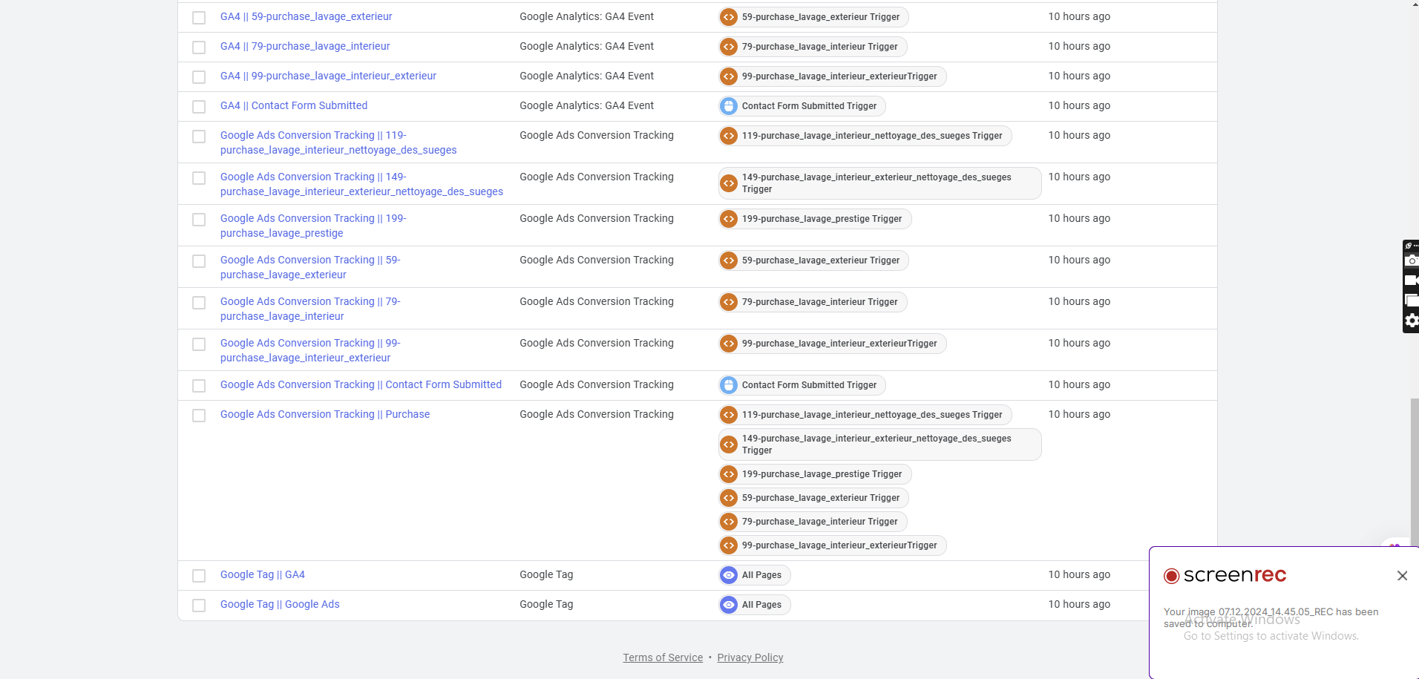
Task: Open the Google Tag || Google Ads tag
Action: point(280,604)
